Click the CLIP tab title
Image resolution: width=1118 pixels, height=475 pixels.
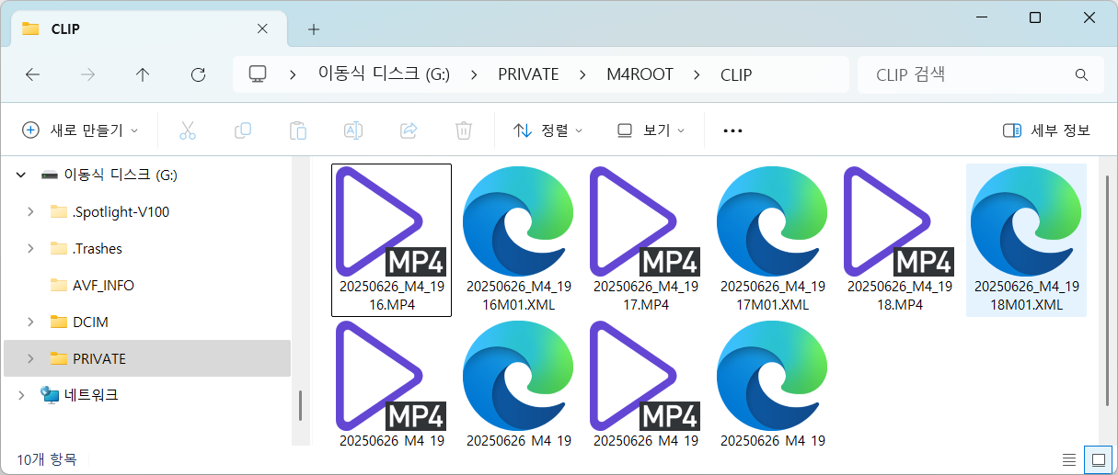pyautogui.click(x=65, y=28)
